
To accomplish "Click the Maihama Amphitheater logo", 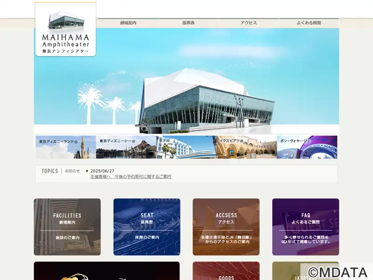I will (65, 30).
